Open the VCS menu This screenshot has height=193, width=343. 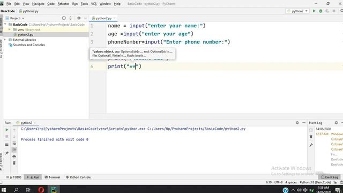point(94,4)
